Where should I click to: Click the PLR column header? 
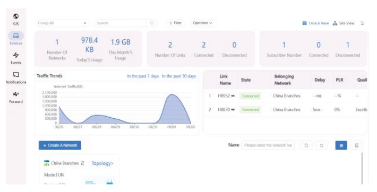(339, 80)
